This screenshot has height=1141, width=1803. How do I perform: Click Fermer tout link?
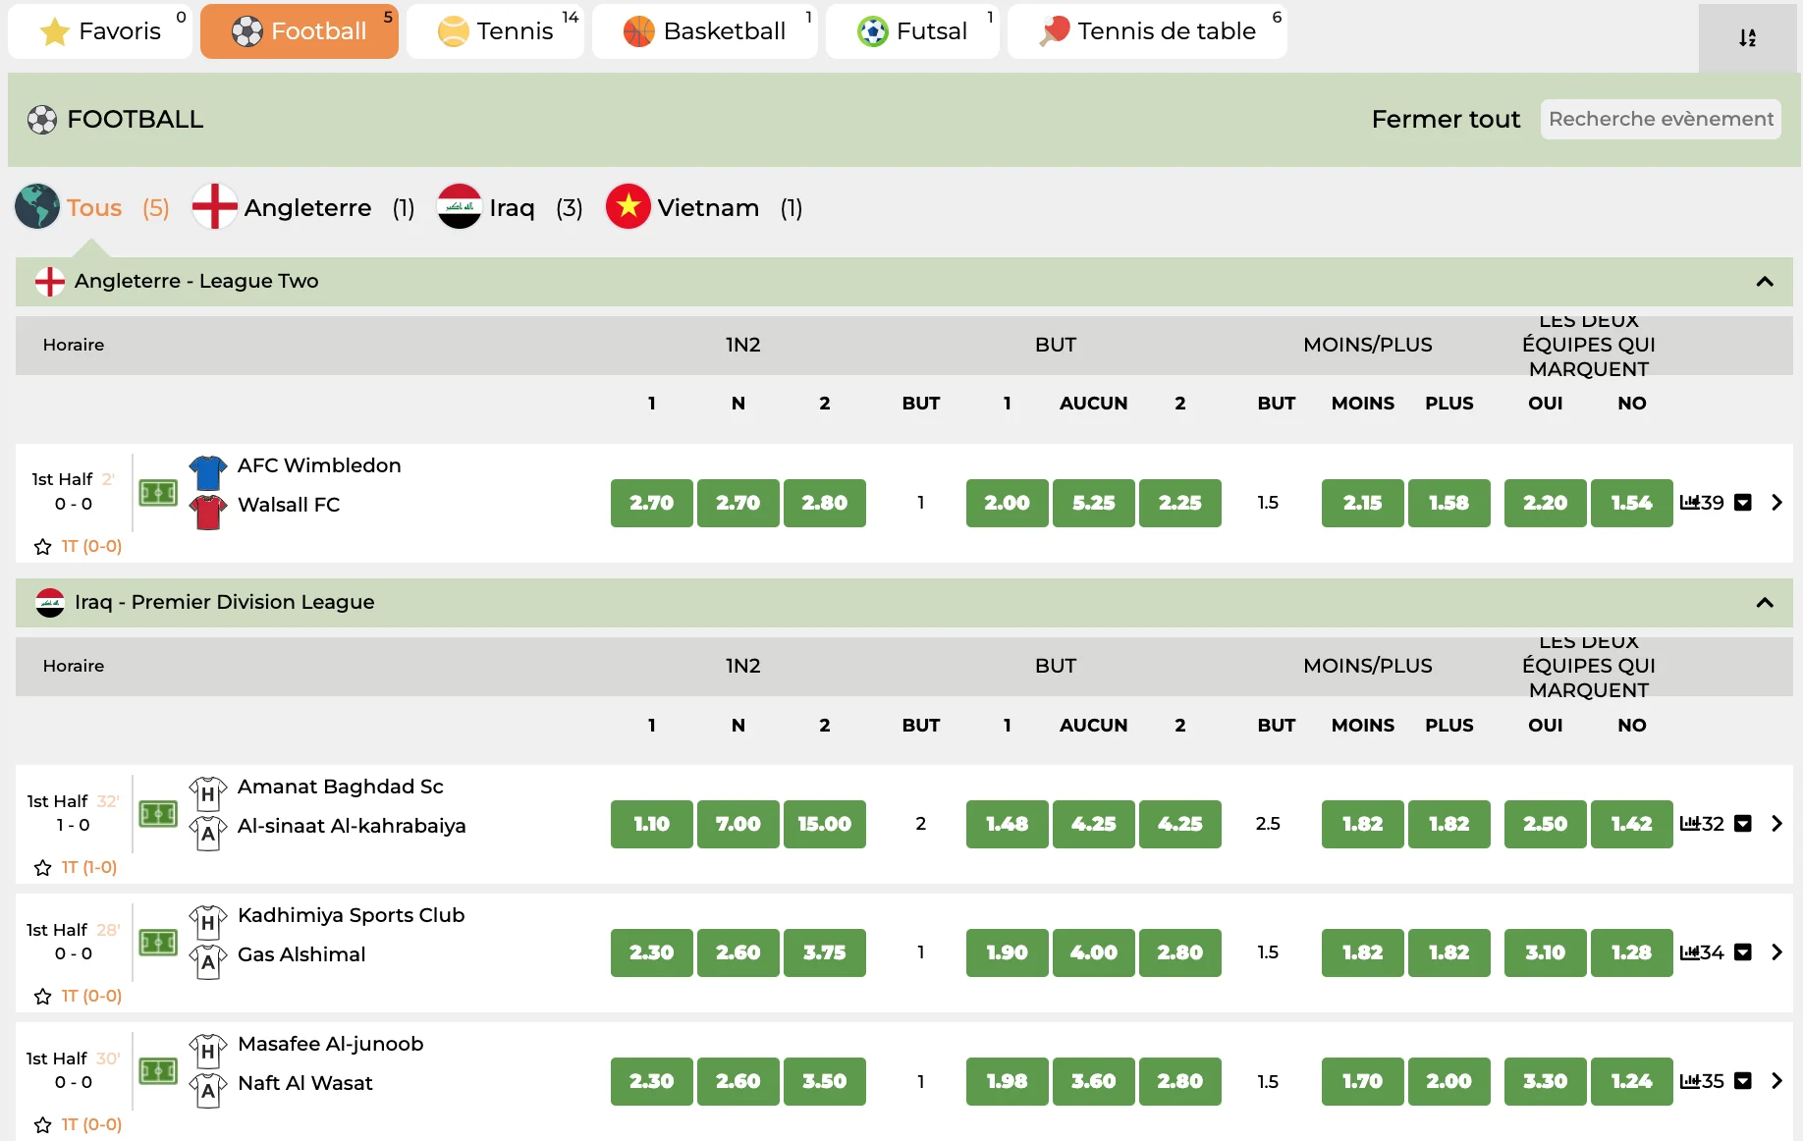[x=1446, y=119]
